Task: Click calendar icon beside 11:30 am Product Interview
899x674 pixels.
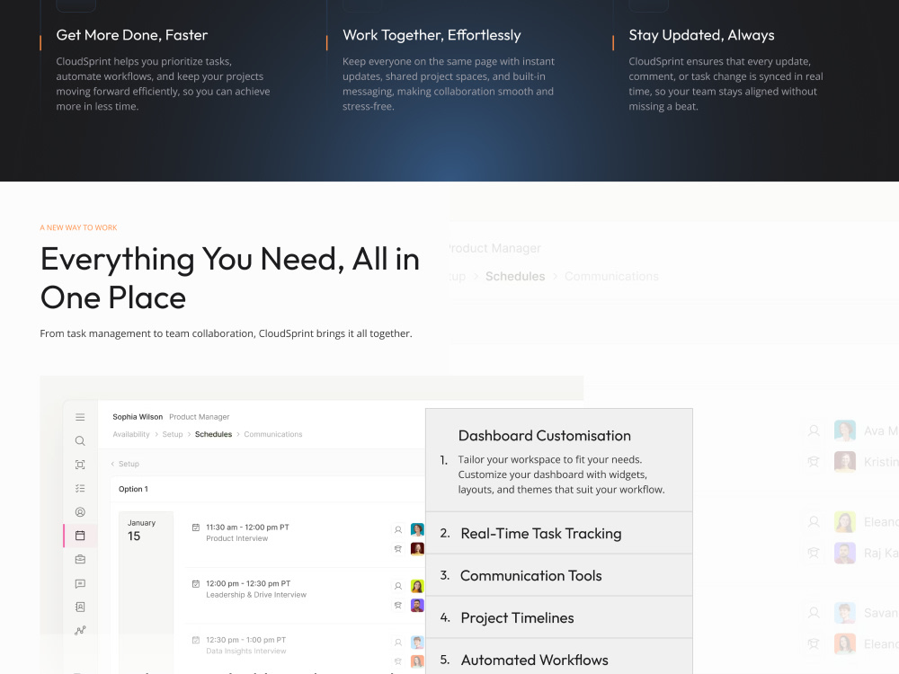Action: point(195,528)
